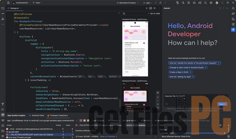The image size is (236, 139).
Task: Open the Problems tool window
Action: click(x=3, y=126)
